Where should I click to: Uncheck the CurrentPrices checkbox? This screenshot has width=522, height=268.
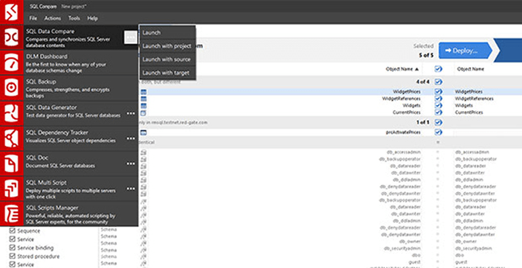[438, 113]
